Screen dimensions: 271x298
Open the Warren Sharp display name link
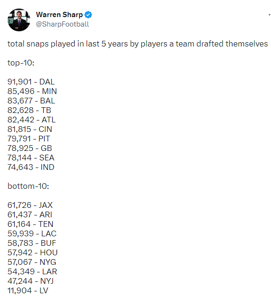[59, 15]
